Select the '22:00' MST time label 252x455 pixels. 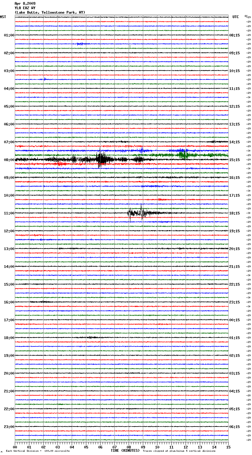click(x=9, y=409)
